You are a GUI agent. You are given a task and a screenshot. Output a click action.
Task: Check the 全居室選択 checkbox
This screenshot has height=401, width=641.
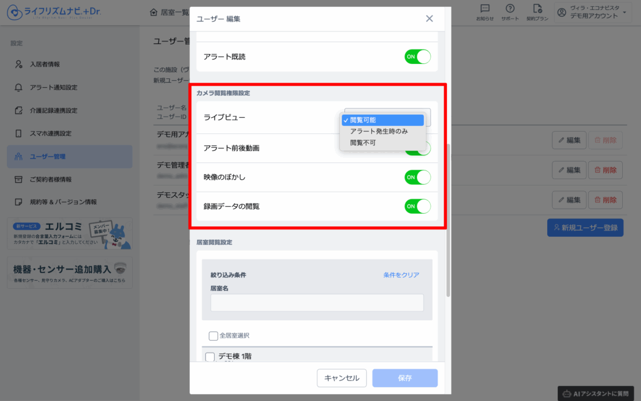[x=213, y=336]
